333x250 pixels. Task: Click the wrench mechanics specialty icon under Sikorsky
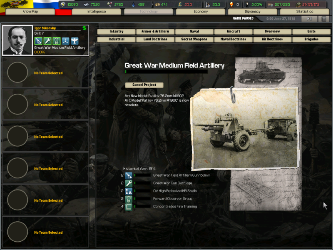[47, 41]
